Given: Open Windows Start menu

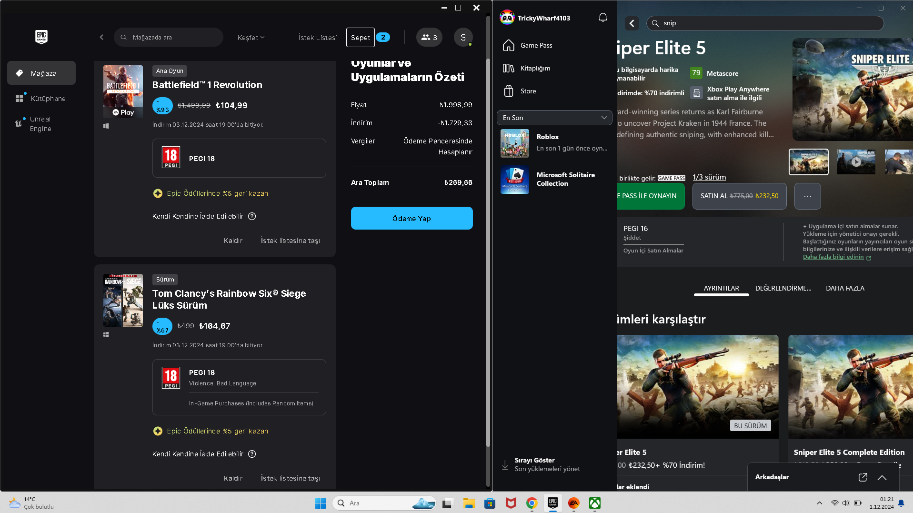Looking at the screenshot, I should click(320, 503).
